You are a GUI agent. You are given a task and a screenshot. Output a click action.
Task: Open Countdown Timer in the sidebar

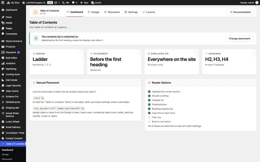[x=13, y=133]
